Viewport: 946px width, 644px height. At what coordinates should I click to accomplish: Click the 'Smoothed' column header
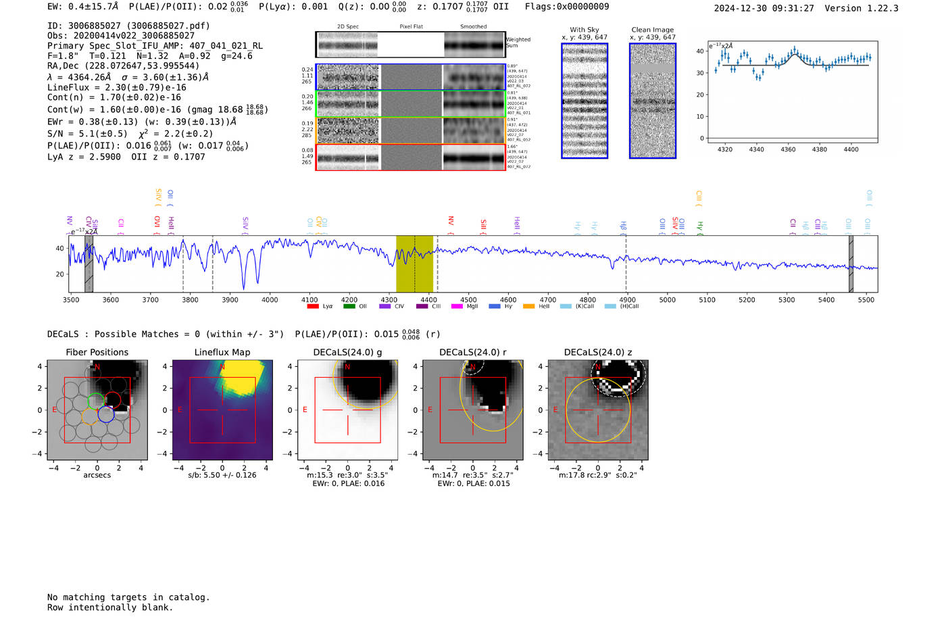coord(473,26)
